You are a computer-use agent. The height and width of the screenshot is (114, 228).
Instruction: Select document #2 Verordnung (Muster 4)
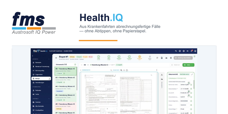click(x=66, y=71)
